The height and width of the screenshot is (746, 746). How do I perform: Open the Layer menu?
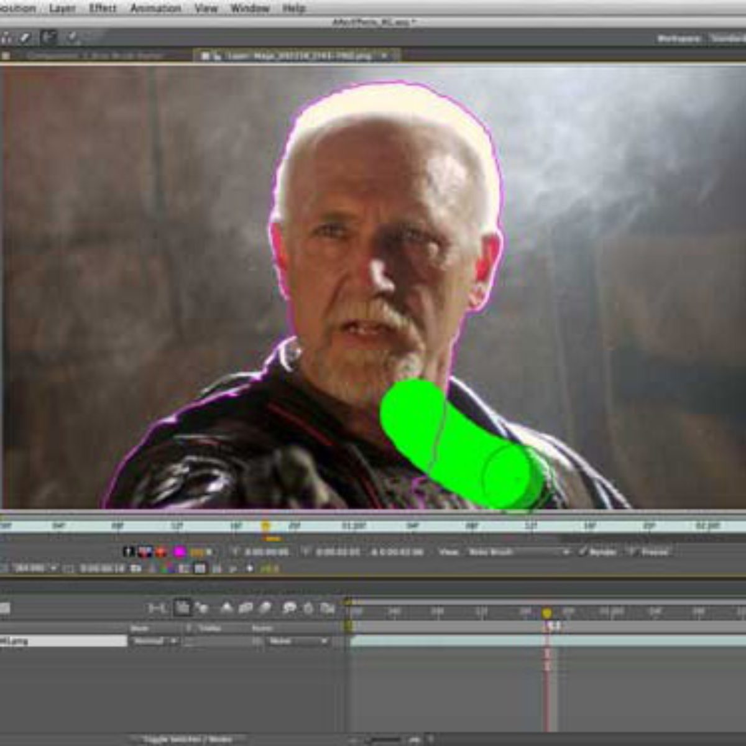coord(62,8)
